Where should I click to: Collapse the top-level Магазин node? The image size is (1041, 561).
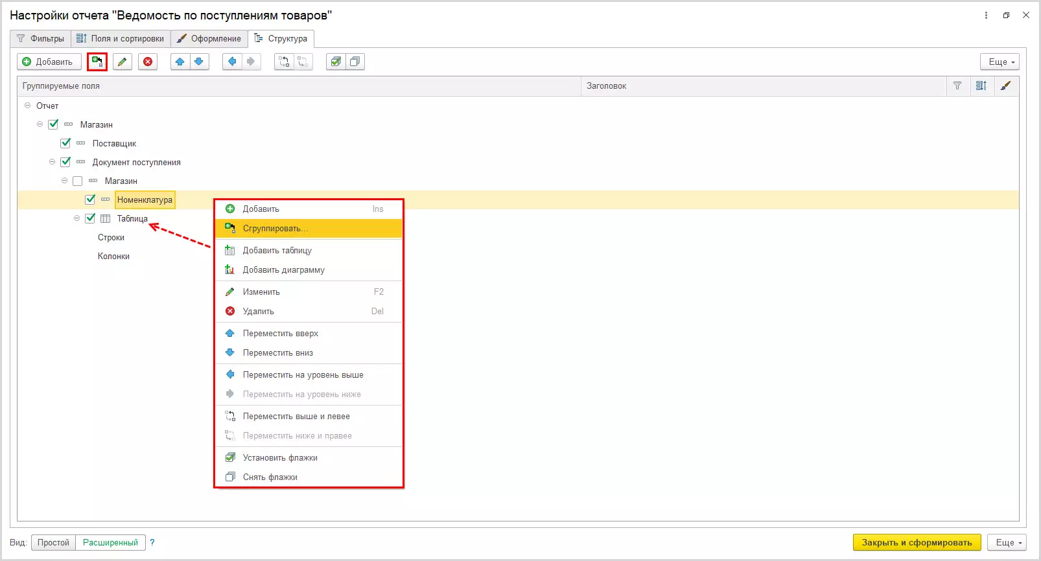[40, 124]
